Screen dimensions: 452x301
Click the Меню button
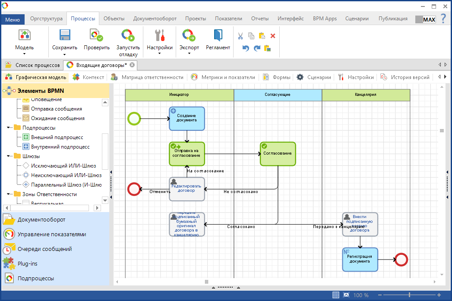click(x=13, y=19)
